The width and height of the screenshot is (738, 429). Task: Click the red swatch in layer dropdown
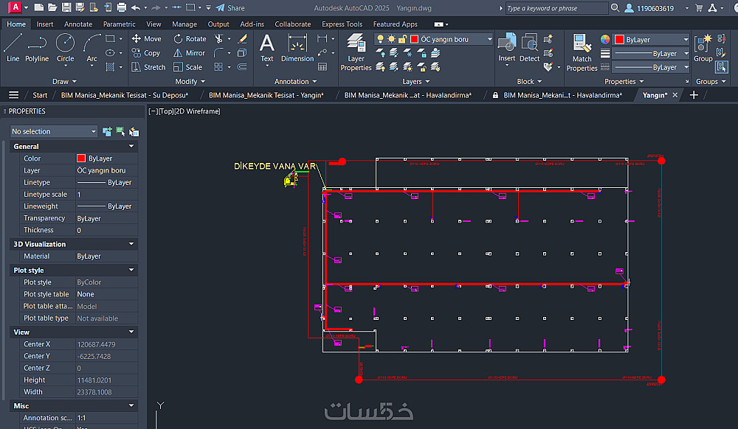point(414,39)
